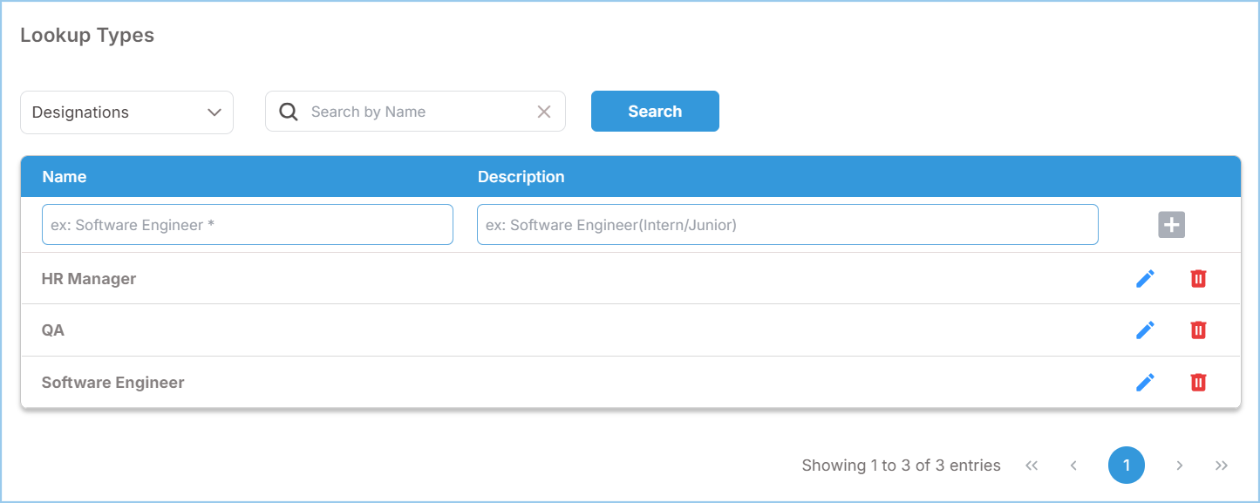The image size is (1260, 503).
Task: Edit the HR Manager designation
Action: [1145, 279]
